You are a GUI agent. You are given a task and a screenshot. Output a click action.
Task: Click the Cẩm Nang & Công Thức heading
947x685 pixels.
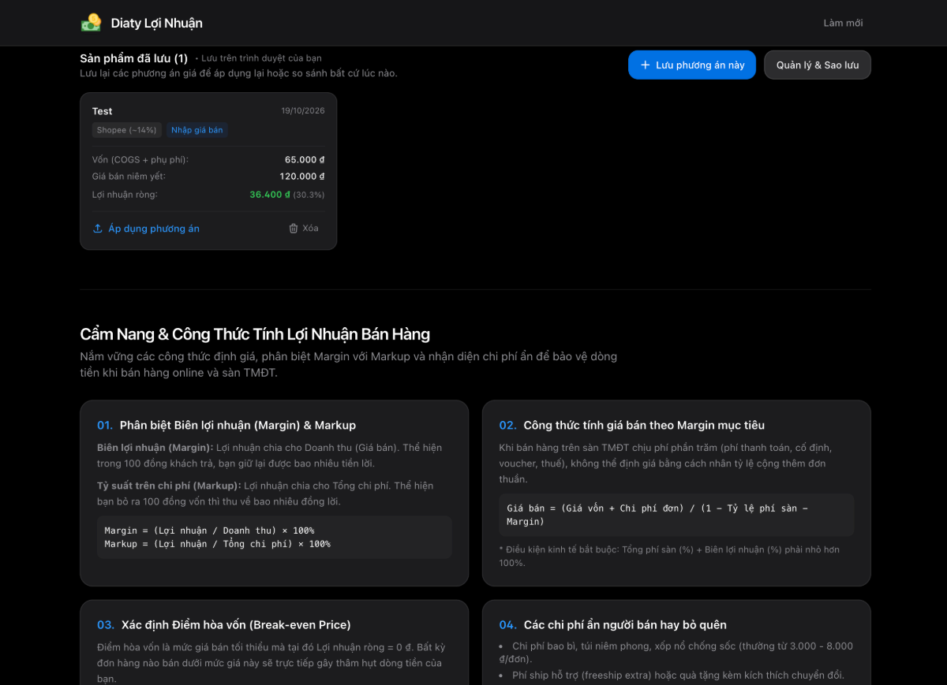coord(255,334)
